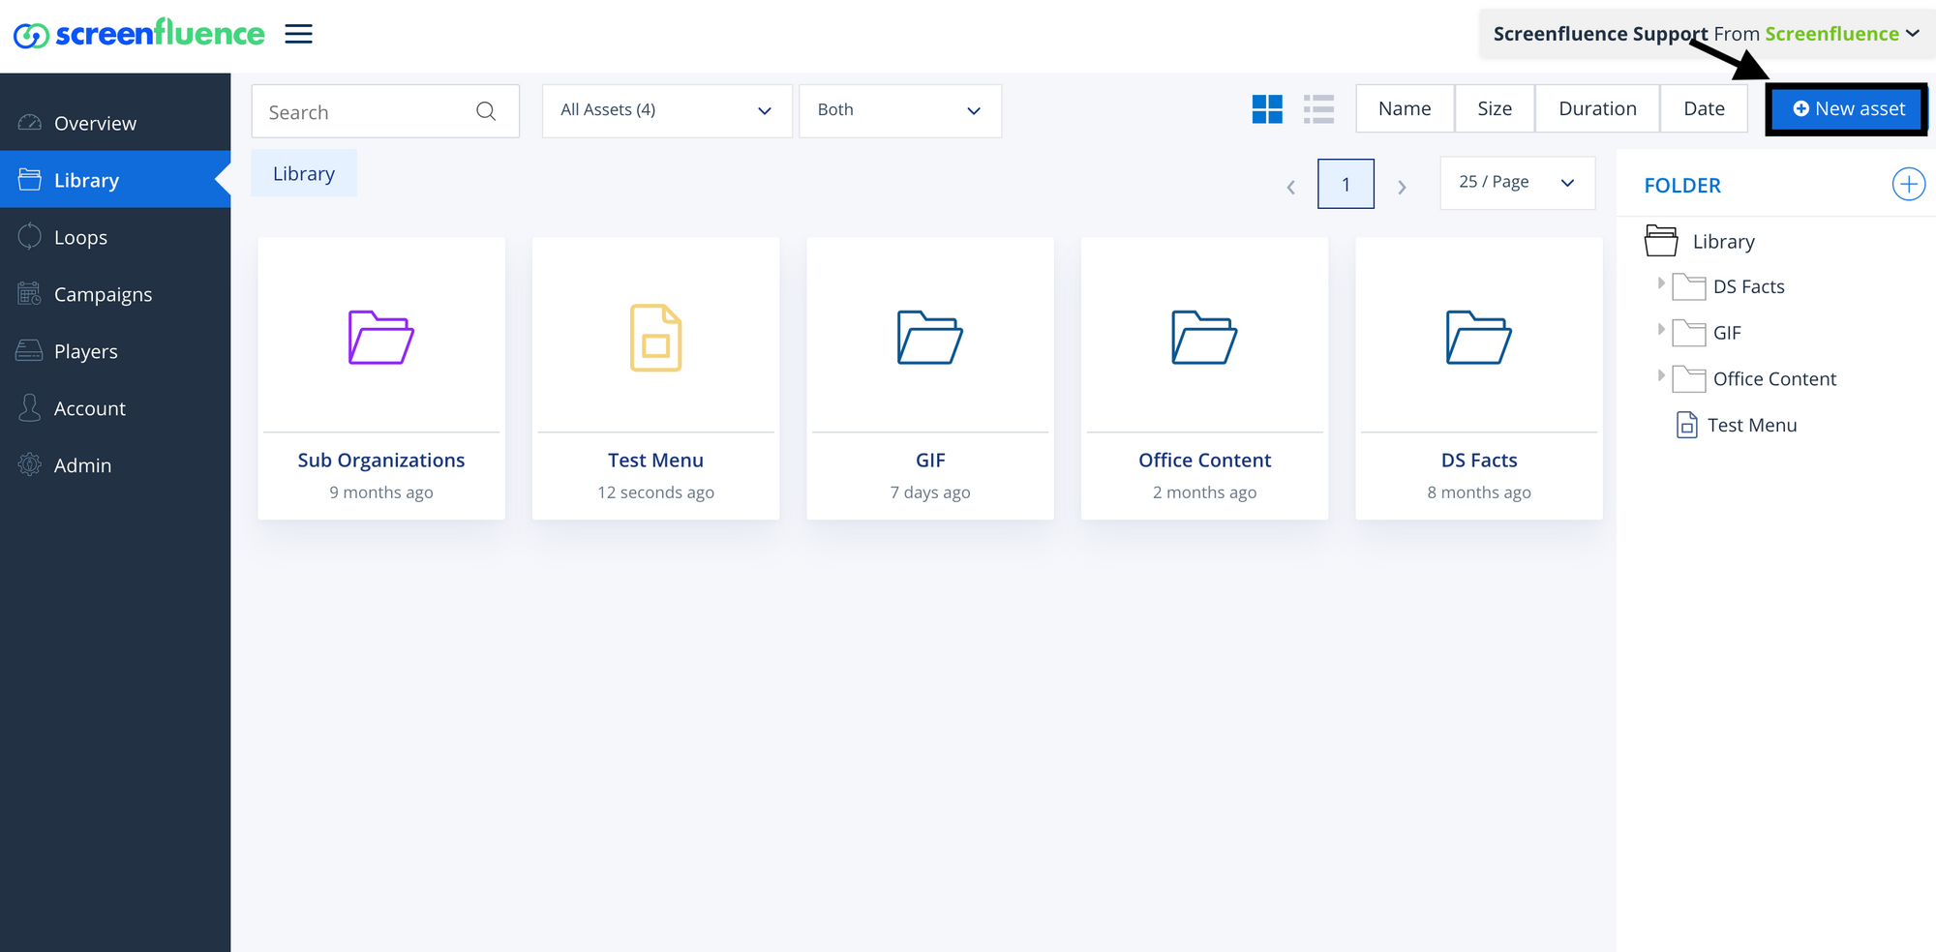Select page 1 in pagination
Image resolution: width=1936 pixels, height=952 pixels.
[1346, 184]
